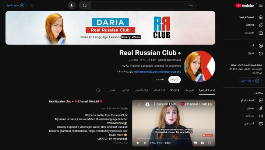265x150 pixels.
Task: Switch to the Live tab
Action: point(159,90)
